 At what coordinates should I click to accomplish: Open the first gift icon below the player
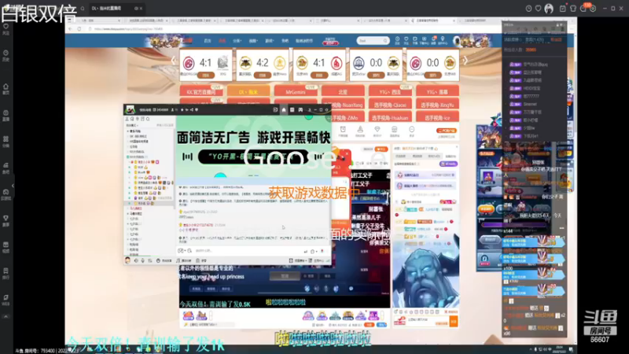tap(188, 316)
